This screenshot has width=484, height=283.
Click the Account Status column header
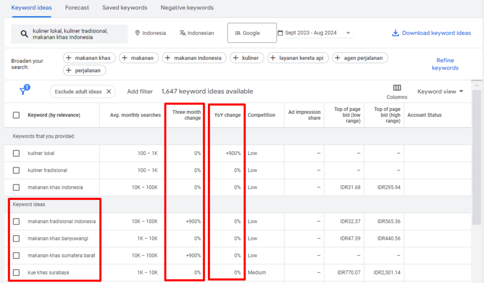pyautogui.click(x=424, y=115)
